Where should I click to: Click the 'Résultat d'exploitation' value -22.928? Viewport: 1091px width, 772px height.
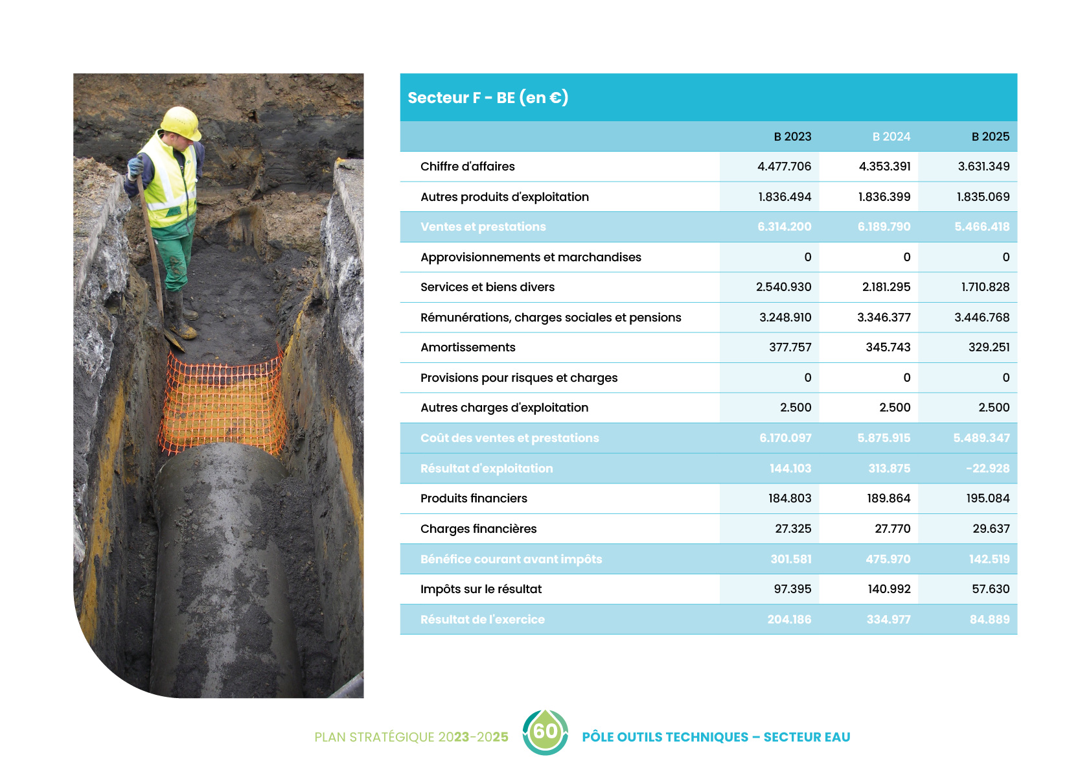click(987, 469)
